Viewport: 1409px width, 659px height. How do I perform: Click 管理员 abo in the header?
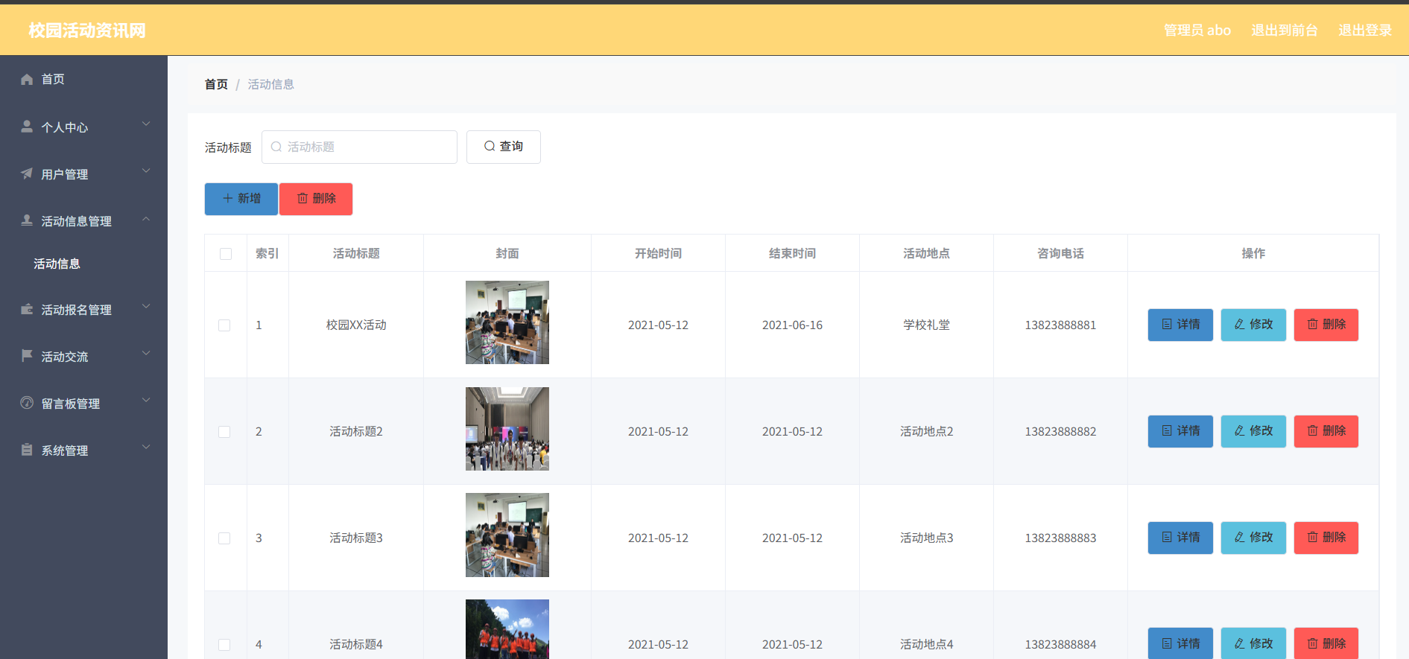1197,31
